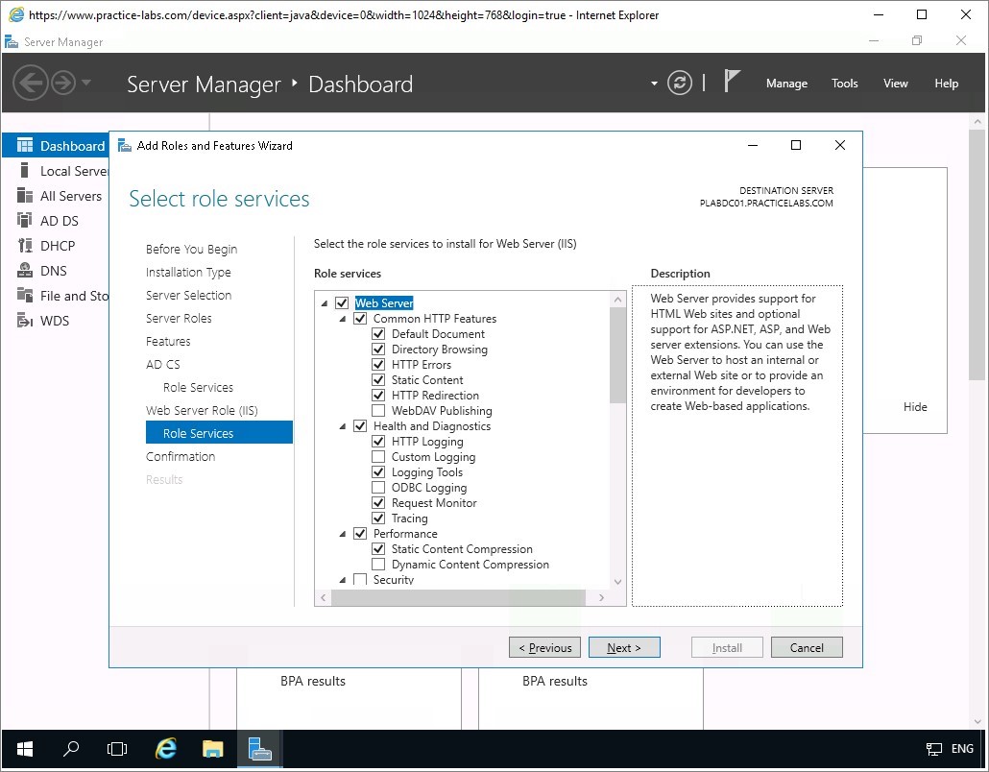Cancel the Add Roles wizard
The width and height of the screenshot is (989, 772).
[807, 648]
